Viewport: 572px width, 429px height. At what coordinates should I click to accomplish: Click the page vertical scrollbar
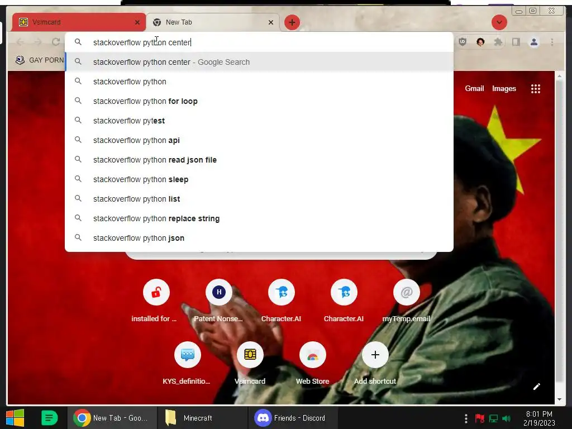[559, 231]
